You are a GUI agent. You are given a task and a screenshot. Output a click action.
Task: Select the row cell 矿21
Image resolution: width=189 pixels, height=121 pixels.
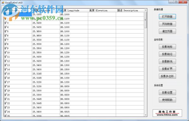click(x=18, y=99)
